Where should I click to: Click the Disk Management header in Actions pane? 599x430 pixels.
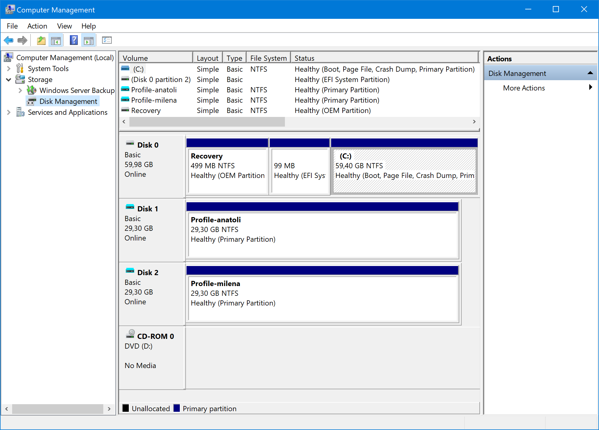click(516, 73)
